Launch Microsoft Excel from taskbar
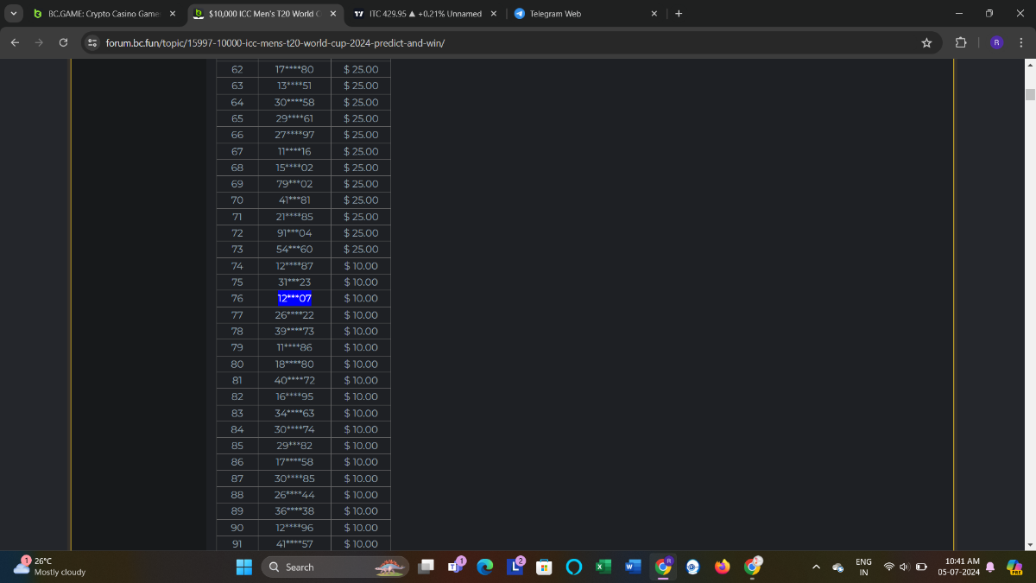Image resolution: width=1036 pixels, height=583 pixels. tap(603, 567)
